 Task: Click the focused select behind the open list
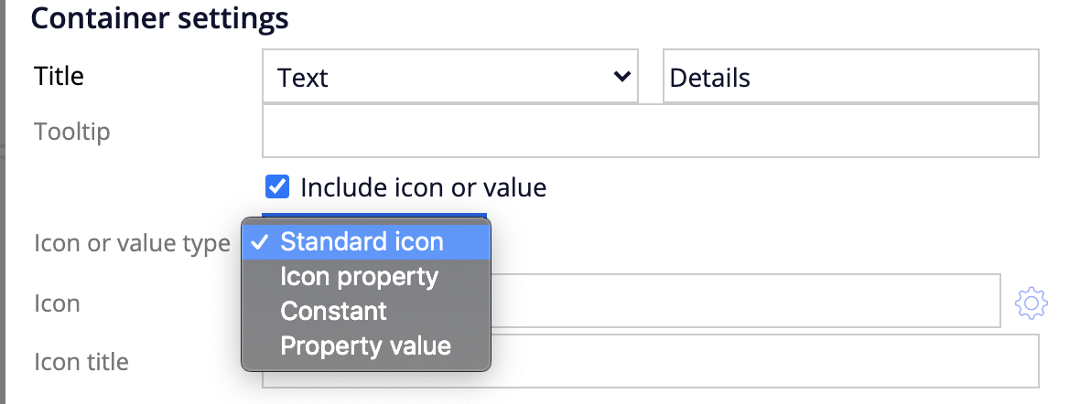(374, 216)
